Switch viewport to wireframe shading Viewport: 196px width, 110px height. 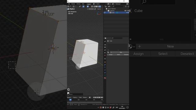94,6
